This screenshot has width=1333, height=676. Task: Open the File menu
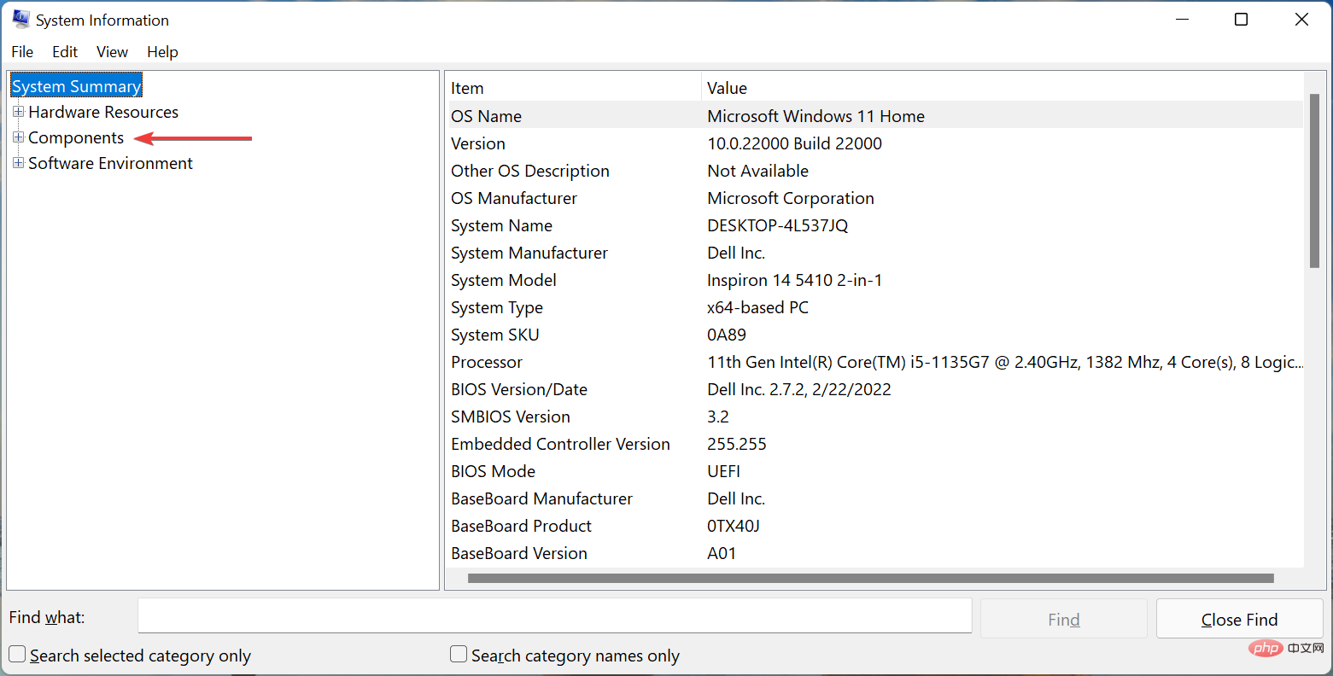(22, 52)
